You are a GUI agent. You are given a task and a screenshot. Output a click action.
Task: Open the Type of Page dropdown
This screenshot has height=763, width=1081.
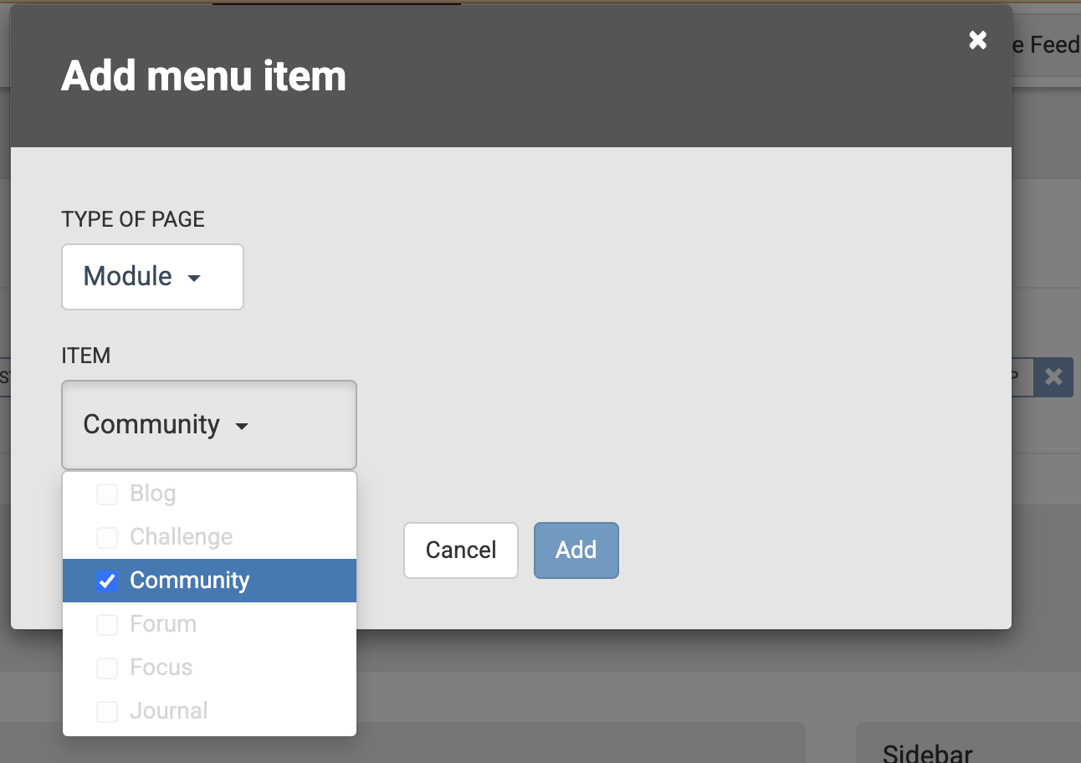152,277
